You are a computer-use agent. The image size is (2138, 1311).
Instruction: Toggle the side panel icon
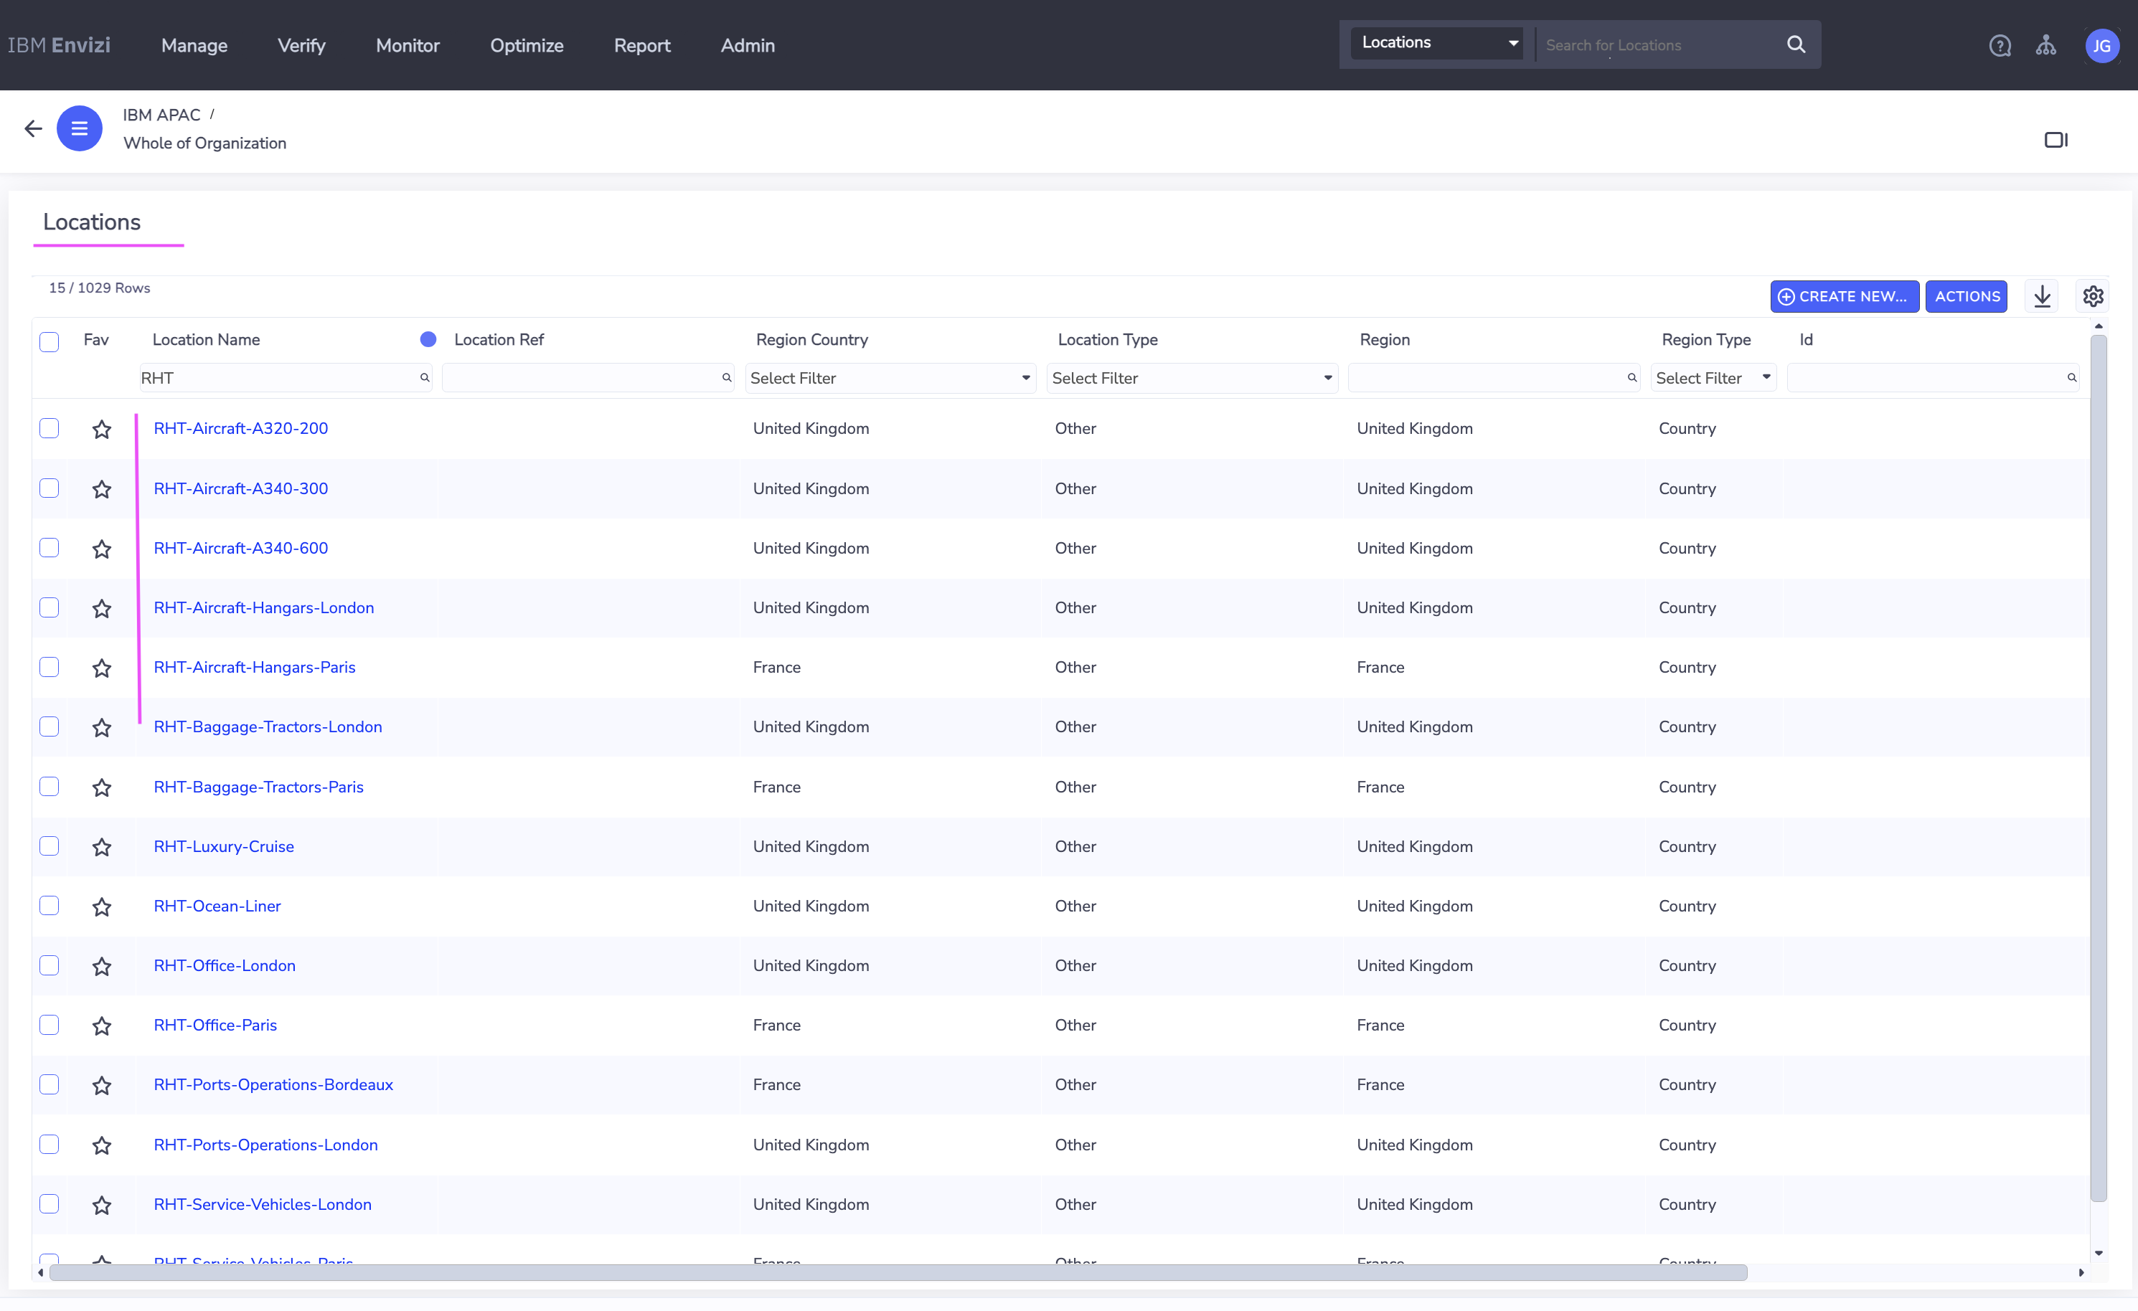pyautogui.click(x=2055, y=140)
